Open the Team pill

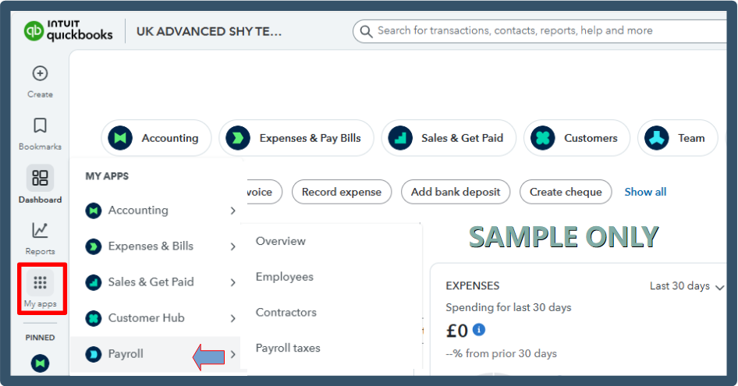point(678,138)
